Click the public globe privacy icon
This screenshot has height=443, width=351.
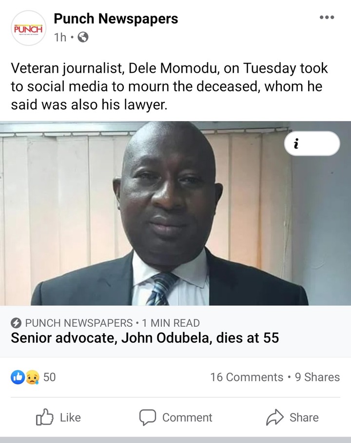tap(83, 37)
